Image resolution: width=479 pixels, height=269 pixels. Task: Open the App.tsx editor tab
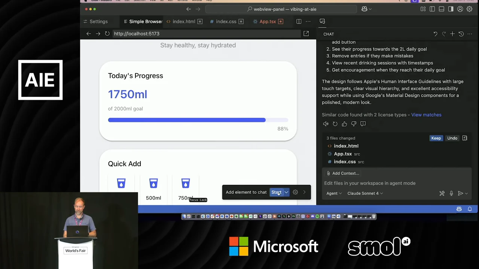click(x=268, y=21)
